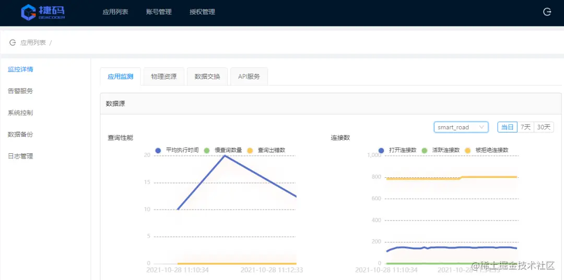Select the 30天 time range
The height and width of the screenshot is (280, 564).
(x=544, y=127)
